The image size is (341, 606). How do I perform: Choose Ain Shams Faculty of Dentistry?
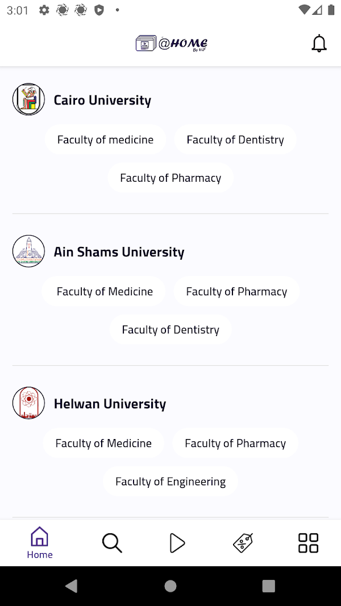(x=170, y=329)
